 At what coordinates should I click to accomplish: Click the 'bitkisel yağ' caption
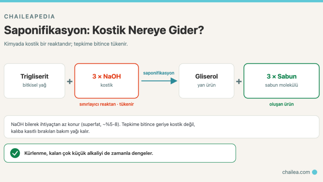coord(35,85)
